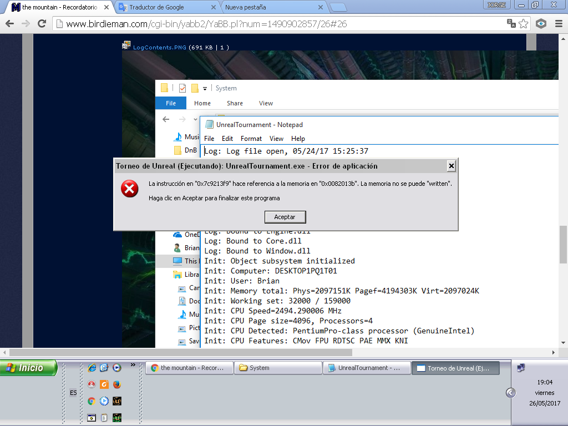Switch to the System folder taskbar button
This screenshot has width=568, height=426.
[x=278, y=368]
